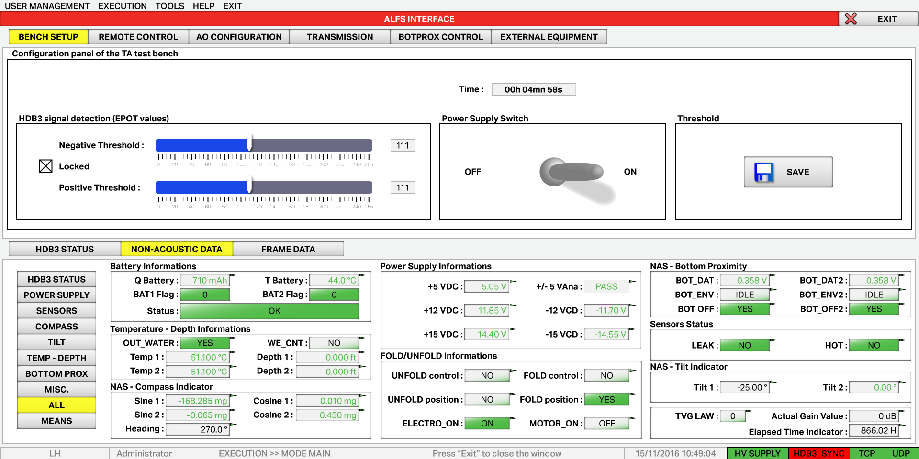Click the Negative Threshold slider handle
This screenshot has width=919, height=459.
249,145
